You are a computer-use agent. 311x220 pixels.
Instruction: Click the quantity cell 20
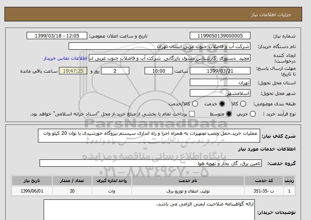click(72, 191)
